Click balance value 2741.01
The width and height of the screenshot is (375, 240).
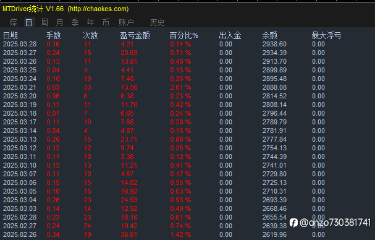click(274, 165)
